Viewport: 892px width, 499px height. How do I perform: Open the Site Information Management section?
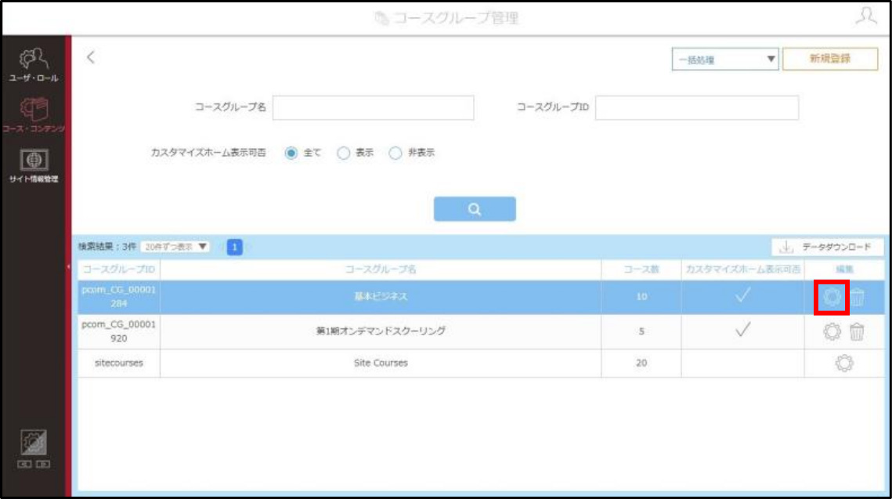pos(33,165)
